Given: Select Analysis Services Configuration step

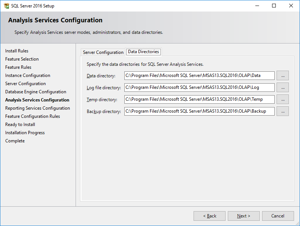Looking at the screenshot, I should [37, 100].
